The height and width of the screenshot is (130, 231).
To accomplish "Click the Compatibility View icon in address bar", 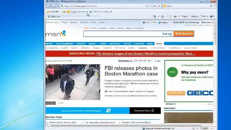I will (150, 6).
